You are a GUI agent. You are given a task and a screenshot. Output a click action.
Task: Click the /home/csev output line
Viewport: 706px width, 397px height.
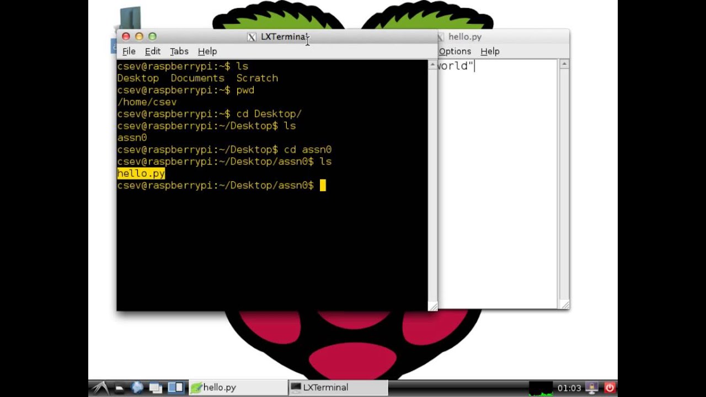147,102
